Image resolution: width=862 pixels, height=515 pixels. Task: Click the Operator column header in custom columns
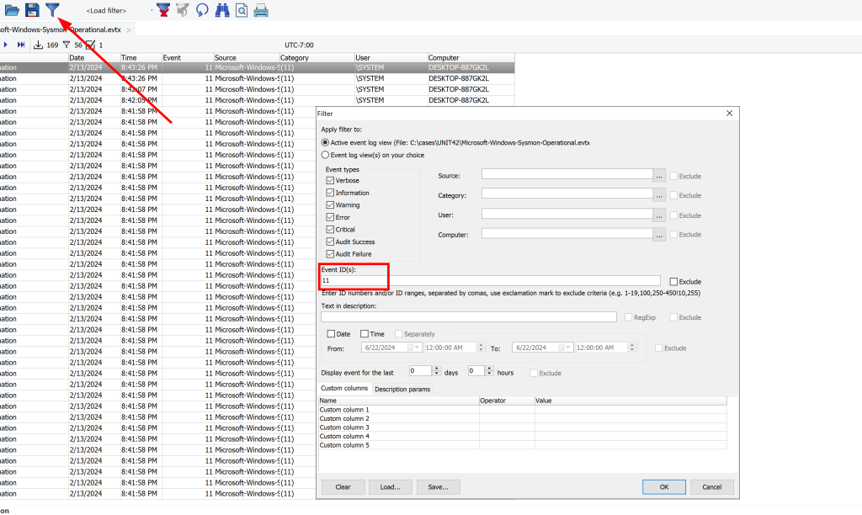point(506,401)
